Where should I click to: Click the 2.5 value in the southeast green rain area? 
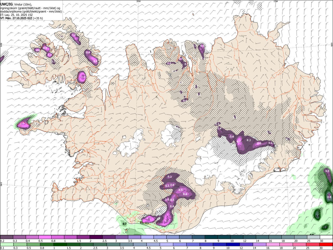point(325,227)
